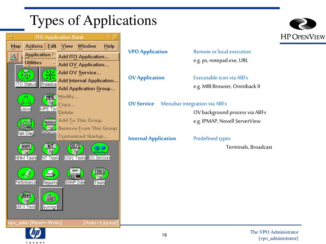Screen dimensions: 326x244
Task: Open the Edit menu
Action: coord(52,46)
